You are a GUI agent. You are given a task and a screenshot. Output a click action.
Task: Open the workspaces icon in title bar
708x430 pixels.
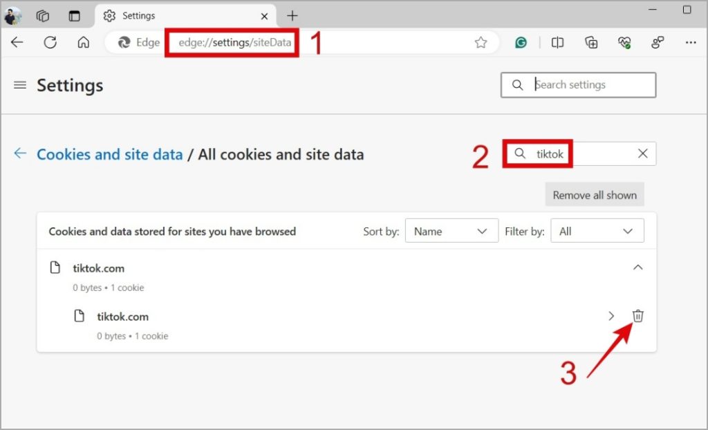42,16
